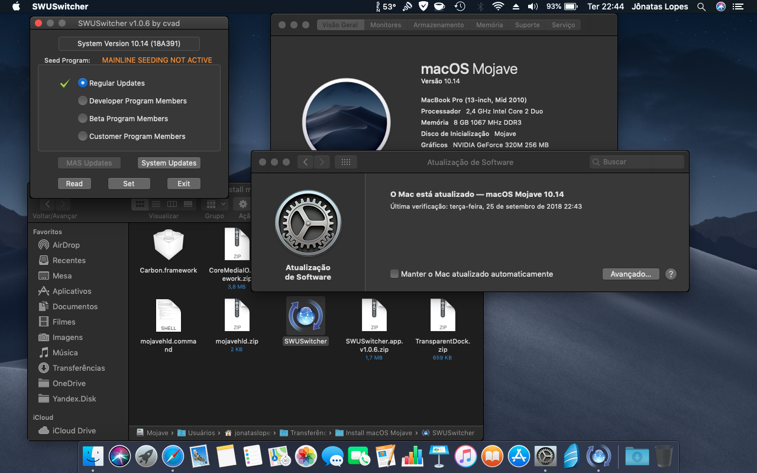Select Customer Program Members option

[83, 137]
